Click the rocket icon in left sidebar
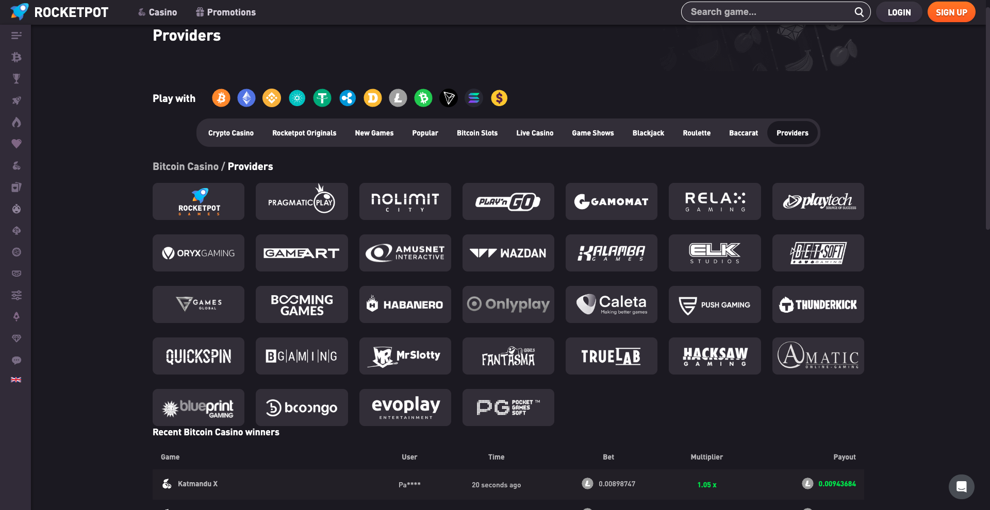The height and width of the screenshot is (510, 990). tap(16, 100)
